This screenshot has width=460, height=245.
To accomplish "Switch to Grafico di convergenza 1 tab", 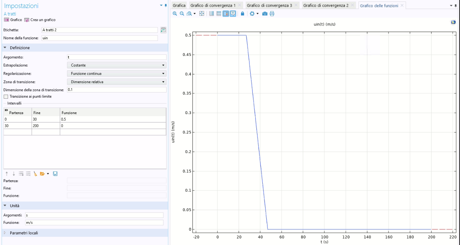I will (x=213, y=5).
